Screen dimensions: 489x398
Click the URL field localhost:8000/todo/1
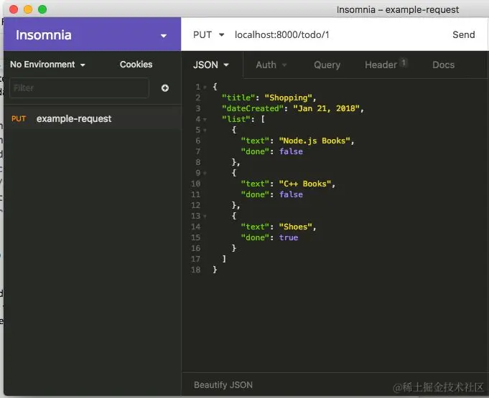tap(281, 34)
